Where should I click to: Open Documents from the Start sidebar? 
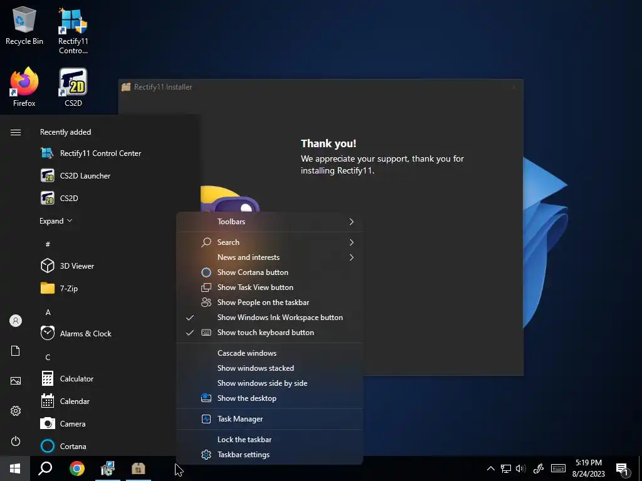16,351
